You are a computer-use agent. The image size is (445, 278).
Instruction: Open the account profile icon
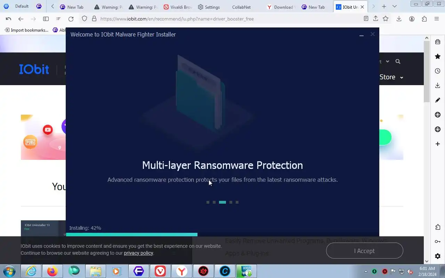(412, 19)
